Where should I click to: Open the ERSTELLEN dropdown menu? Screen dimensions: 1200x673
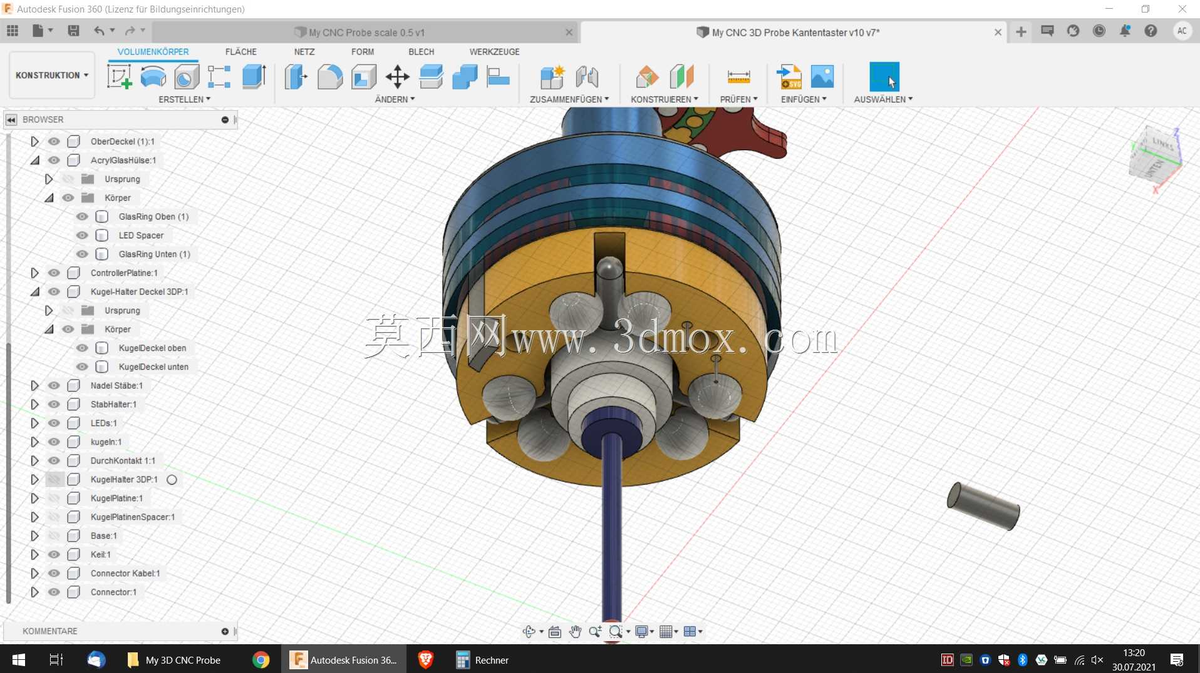[185, 99]
